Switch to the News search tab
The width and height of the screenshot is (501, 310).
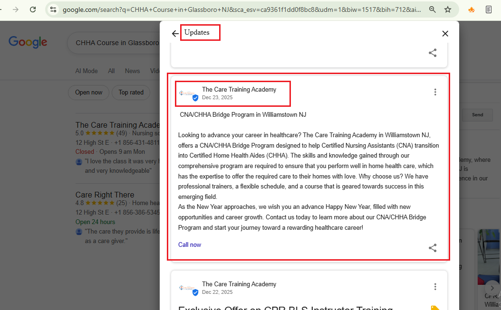click(132, 71)
